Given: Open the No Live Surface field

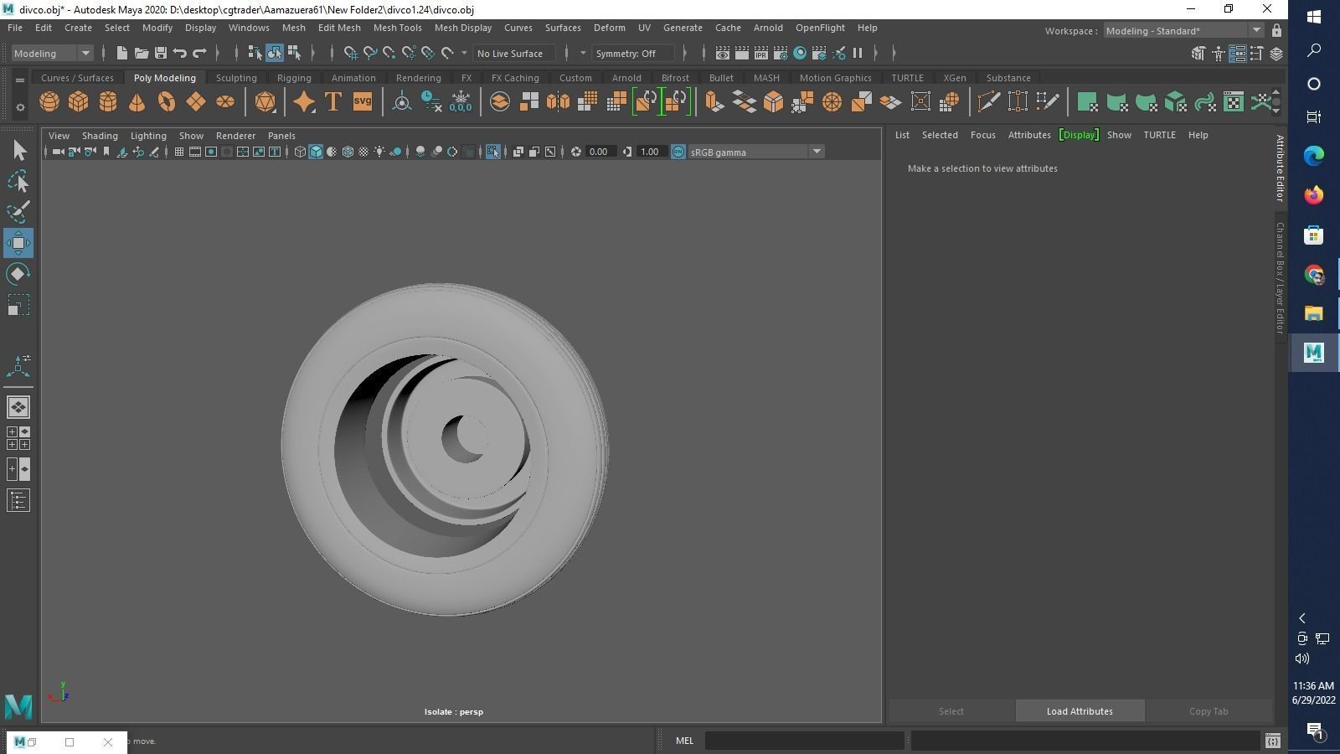Looking at the screenshot, I should click(514, 53).
